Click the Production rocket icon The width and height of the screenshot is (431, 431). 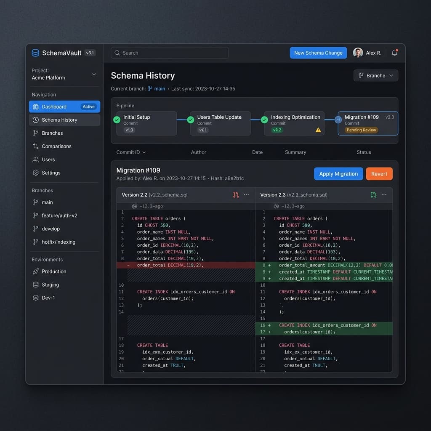(36, 271)
